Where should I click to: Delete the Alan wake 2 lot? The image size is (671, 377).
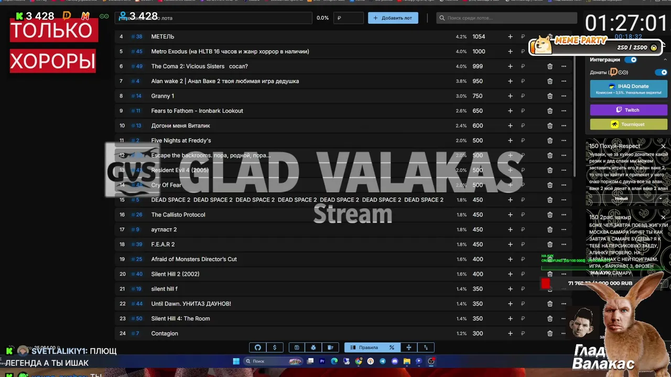(550, 81)
